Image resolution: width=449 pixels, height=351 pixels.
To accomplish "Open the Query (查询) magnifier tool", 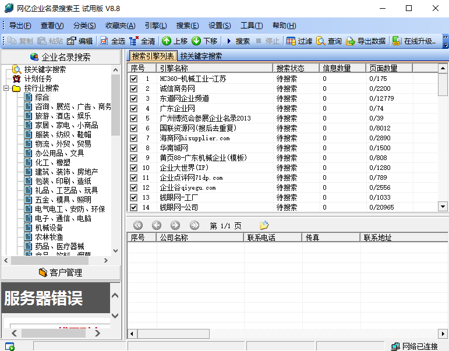I will point(320,41).
